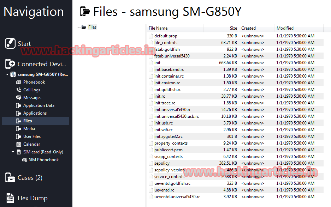
Task: Sort by File Name column header
Action: click(x=175, y=28)
